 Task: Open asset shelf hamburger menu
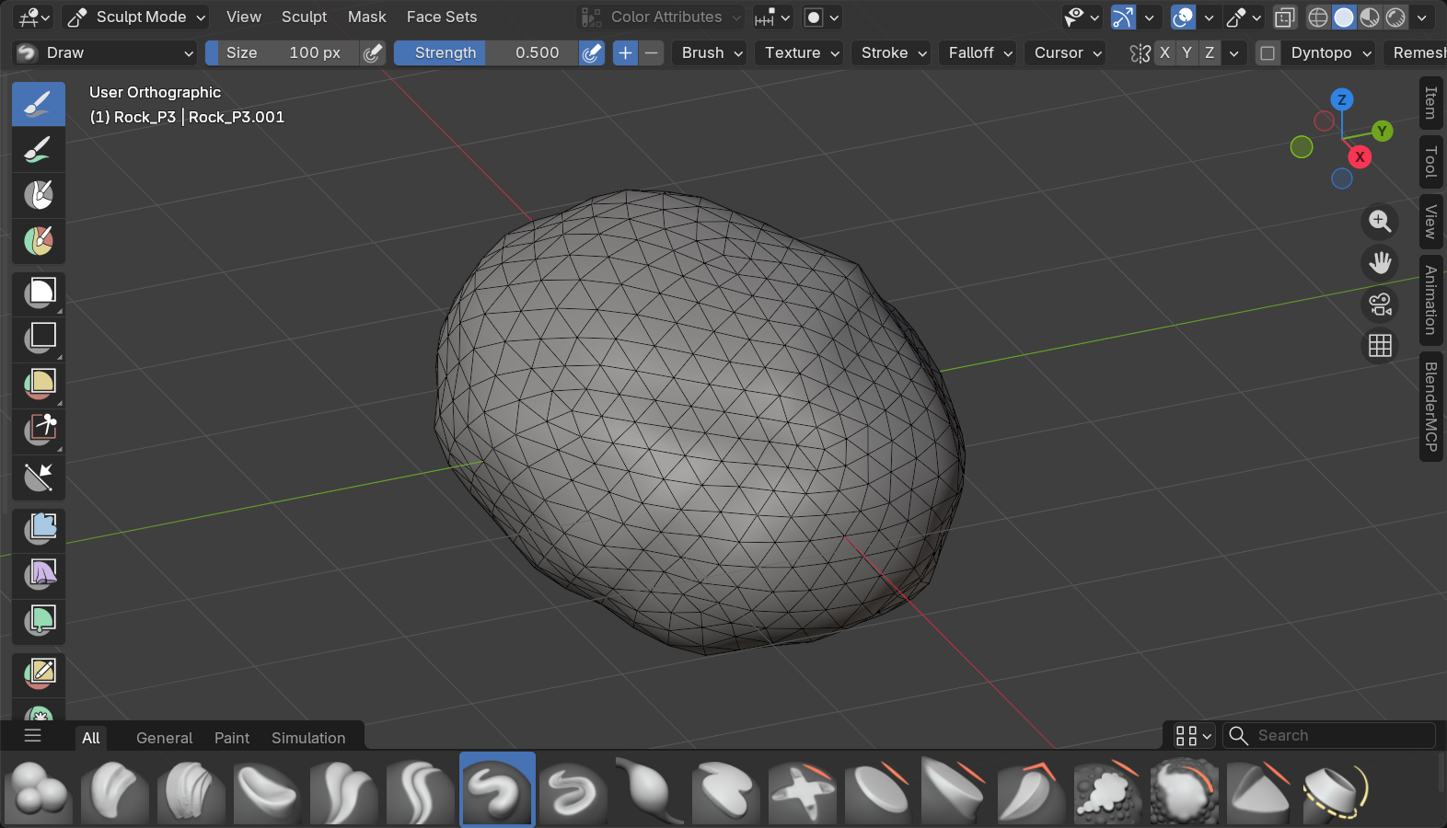pos(33,735)
